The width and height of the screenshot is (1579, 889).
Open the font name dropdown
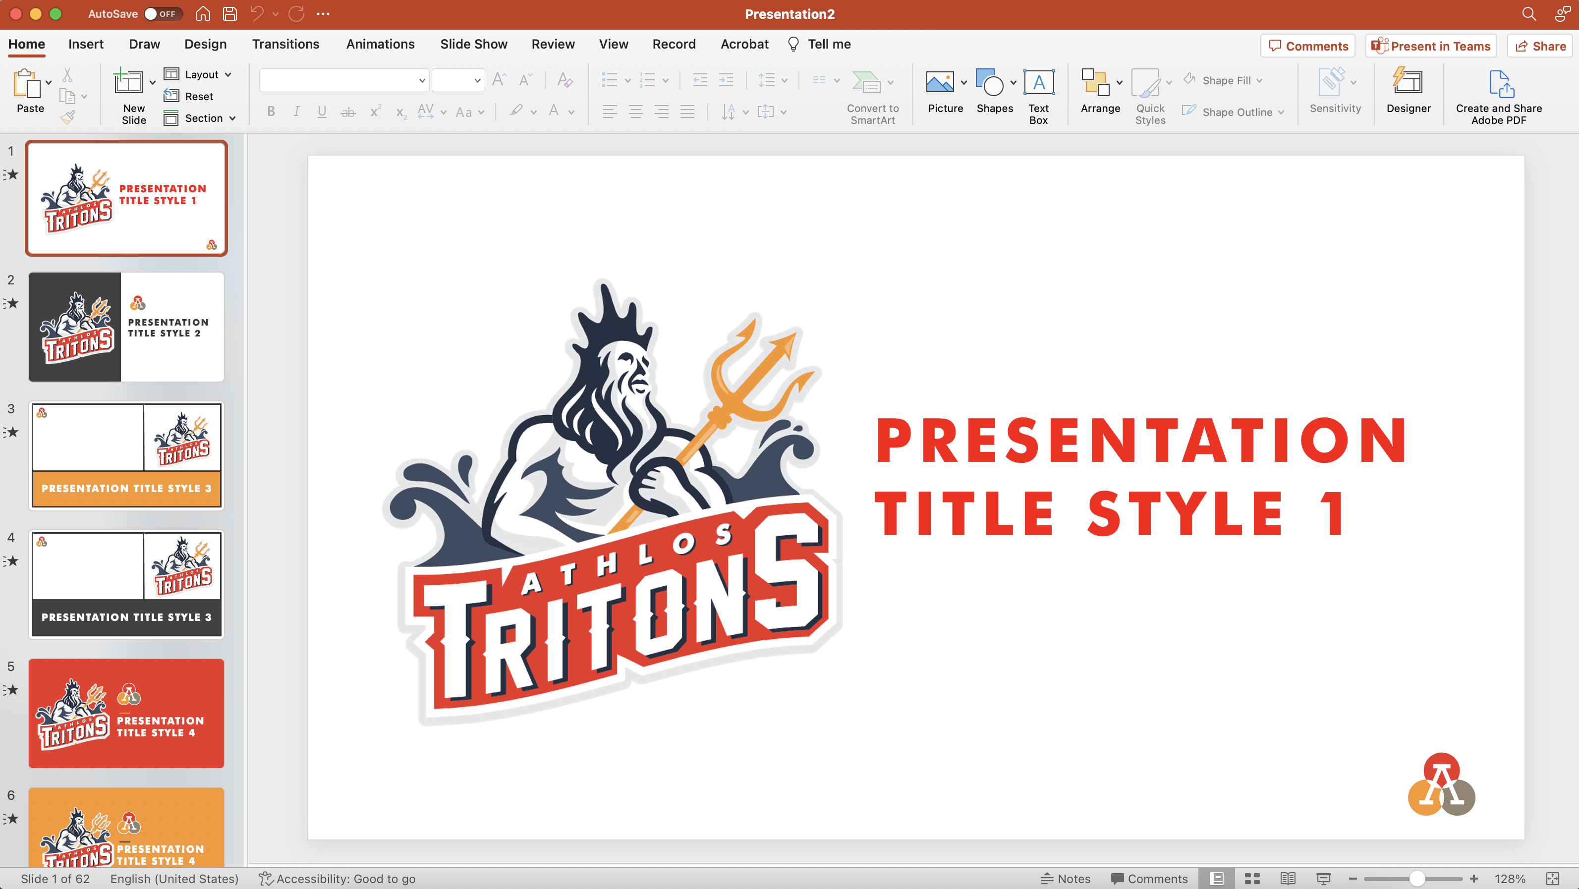click(422, 80)
